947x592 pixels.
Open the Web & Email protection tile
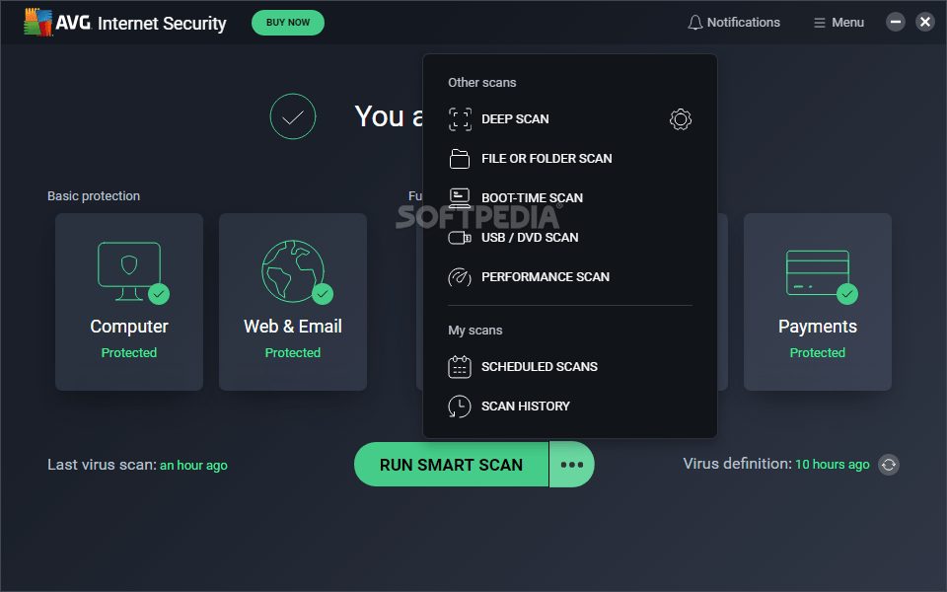tap(293, 302)
